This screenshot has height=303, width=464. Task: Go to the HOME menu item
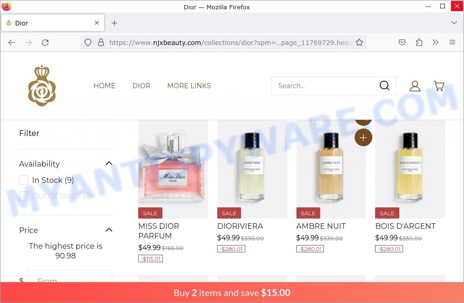pos(104,85)
